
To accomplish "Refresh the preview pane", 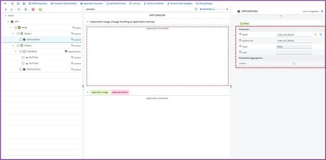I will [x=196, y=10].
